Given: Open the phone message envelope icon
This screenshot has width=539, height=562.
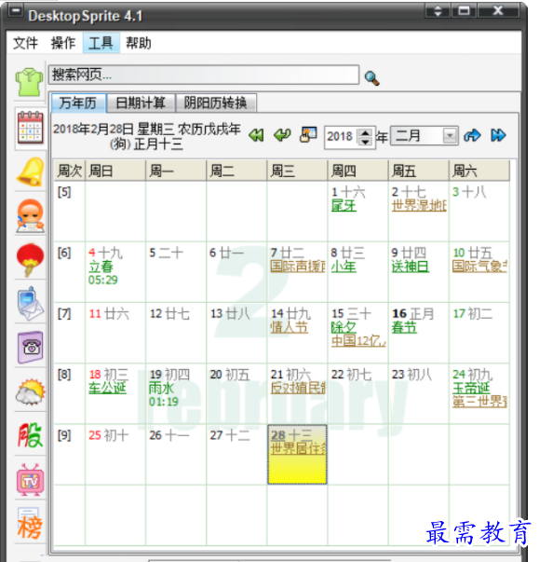Looking at the screenshot, I should (x=31, y=304).
